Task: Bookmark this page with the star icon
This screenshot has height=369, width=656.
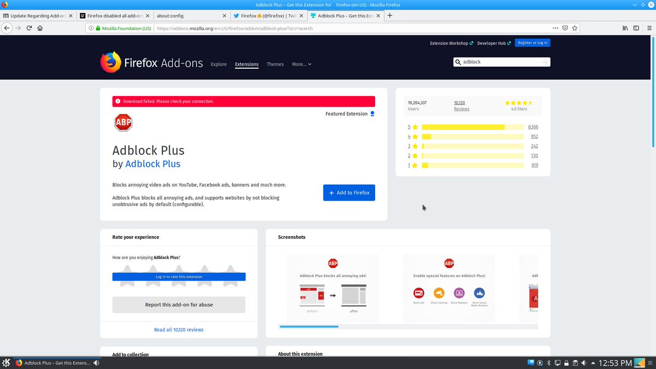Action: tap(575, 28)
